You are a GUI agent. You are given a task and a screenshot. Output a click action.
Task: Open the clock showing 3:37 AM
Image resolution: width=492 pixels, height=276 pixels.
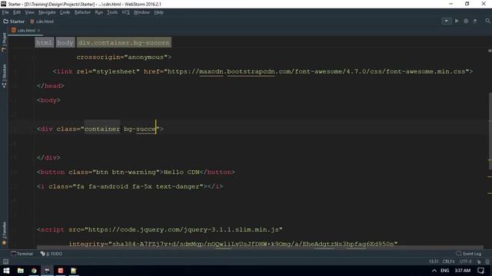tap(463, 271)
